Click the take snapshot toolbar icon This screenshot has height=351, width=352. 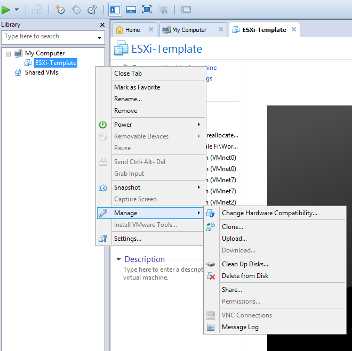(60, 10)
